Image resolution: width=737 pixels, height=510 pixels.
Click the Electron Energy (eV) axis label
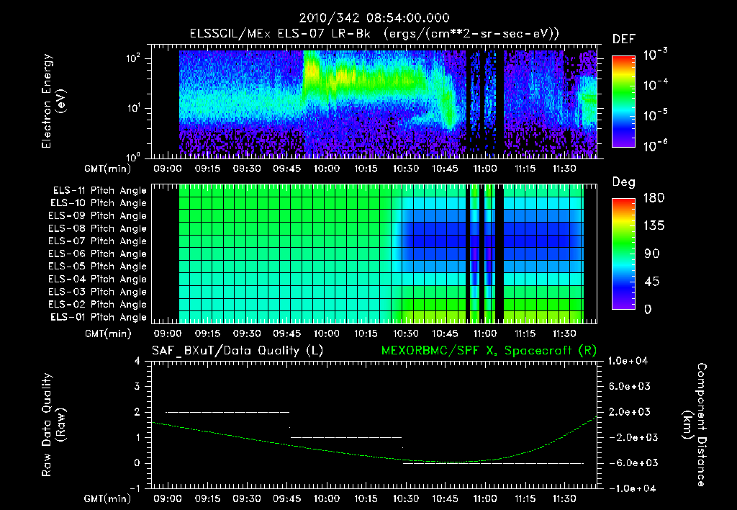53,101
